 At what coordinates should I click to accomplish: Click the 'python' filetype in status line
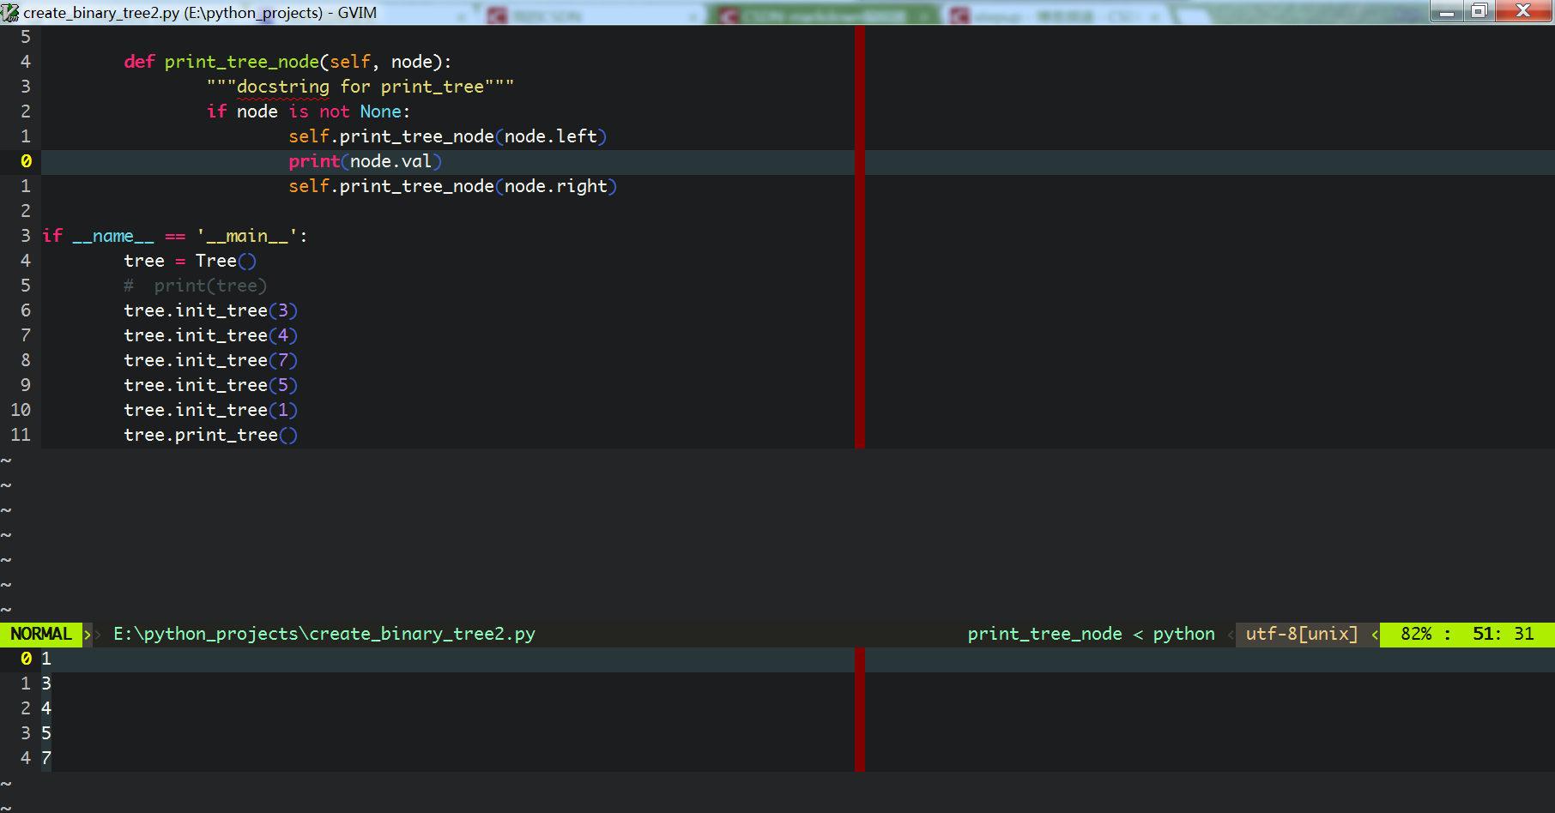coord(1183,634)
